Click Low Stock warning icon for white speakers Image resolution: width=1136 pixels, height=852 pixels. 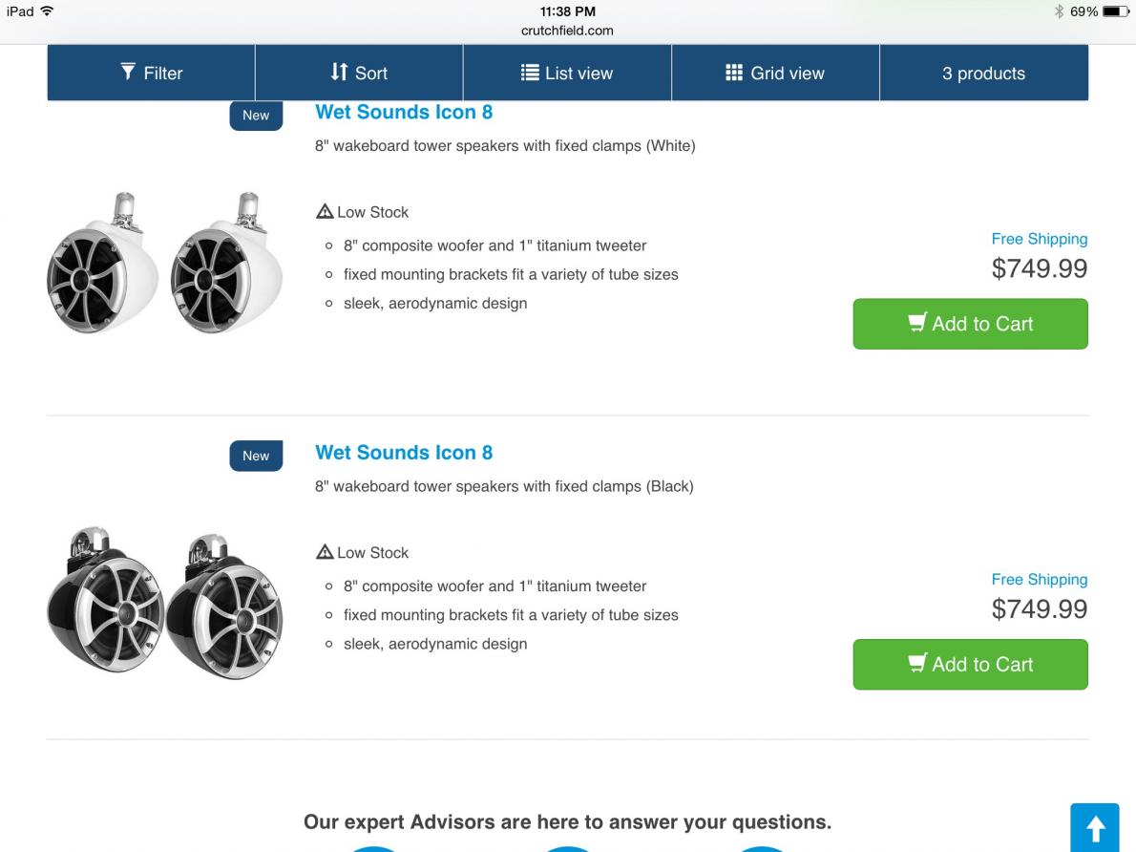(325, 211)
